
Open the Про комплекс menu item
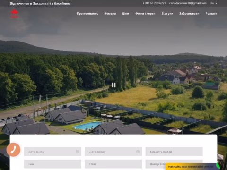tap(87, 14)
